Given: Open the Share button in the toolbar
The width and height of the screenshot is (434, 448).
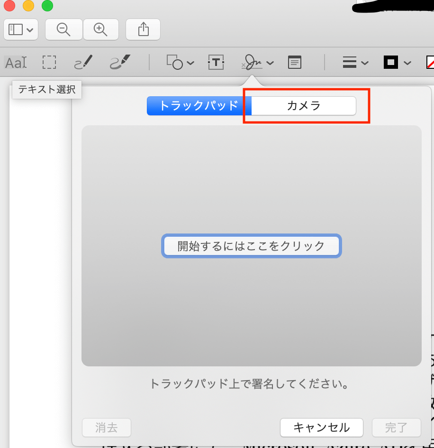Looking at the screenshot, I should [143, 29].
